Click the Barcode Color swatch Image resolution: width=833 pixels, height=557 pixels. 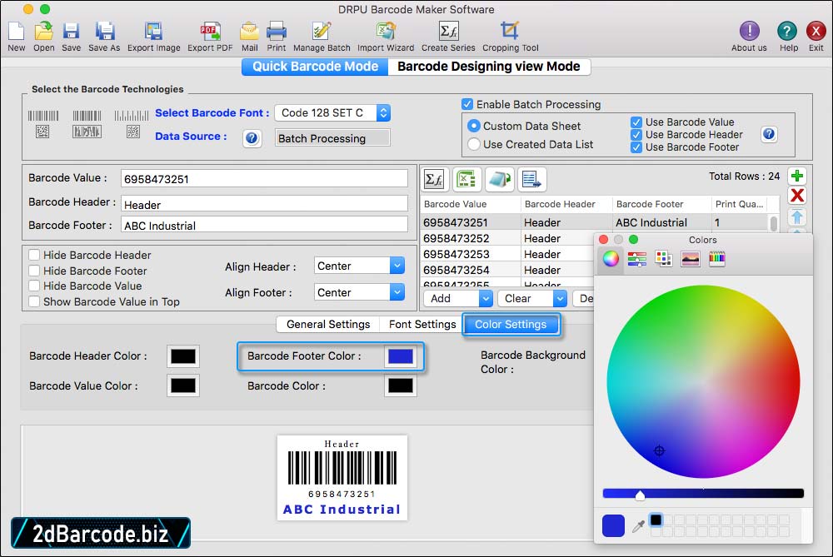click(x=401, y=385)
